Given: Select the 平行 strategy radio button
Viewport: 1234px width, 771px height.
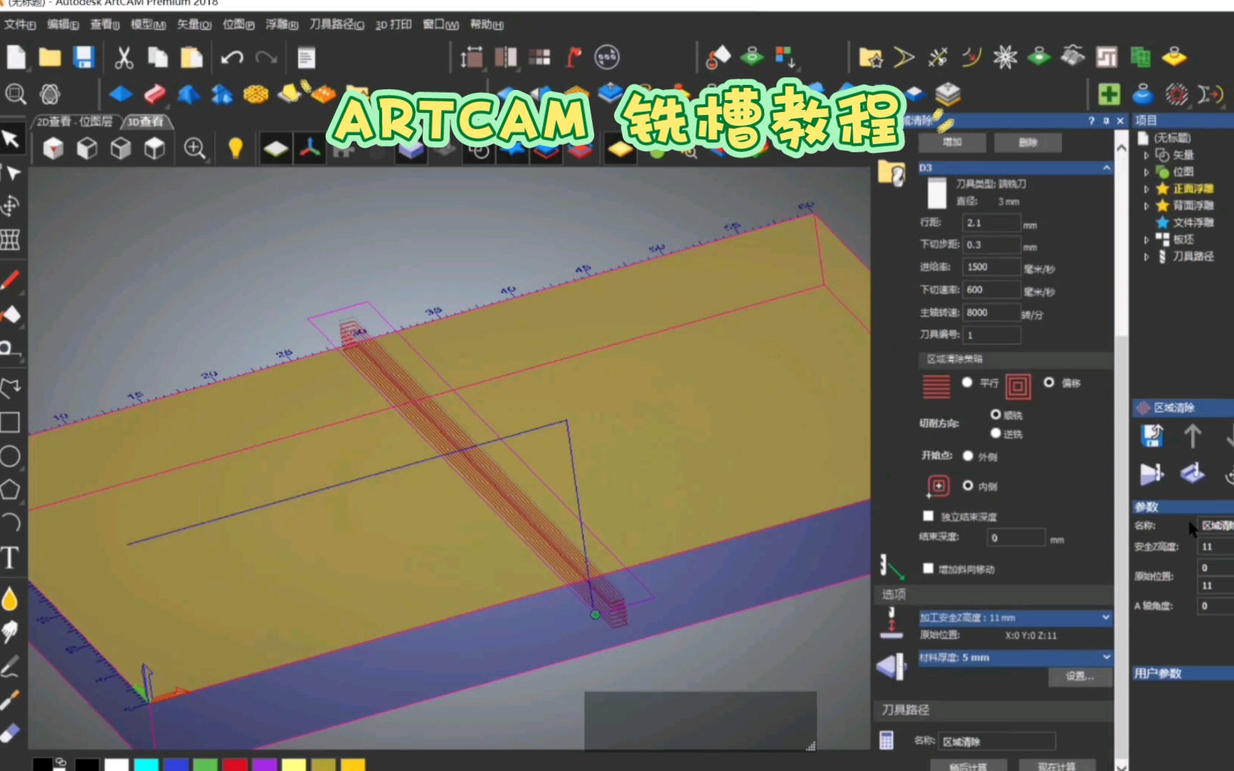Looking at the screenshot, I should [x=967, y=383].
